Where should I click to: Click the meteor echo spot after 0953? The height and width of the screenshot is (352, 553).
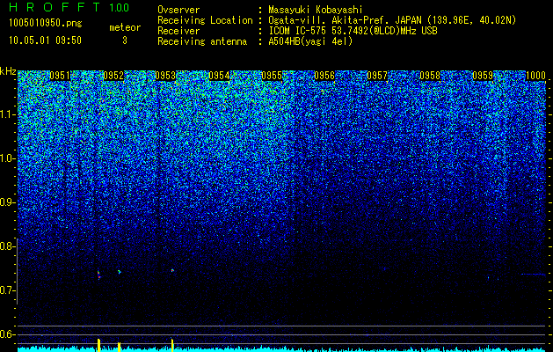(172, 270)
